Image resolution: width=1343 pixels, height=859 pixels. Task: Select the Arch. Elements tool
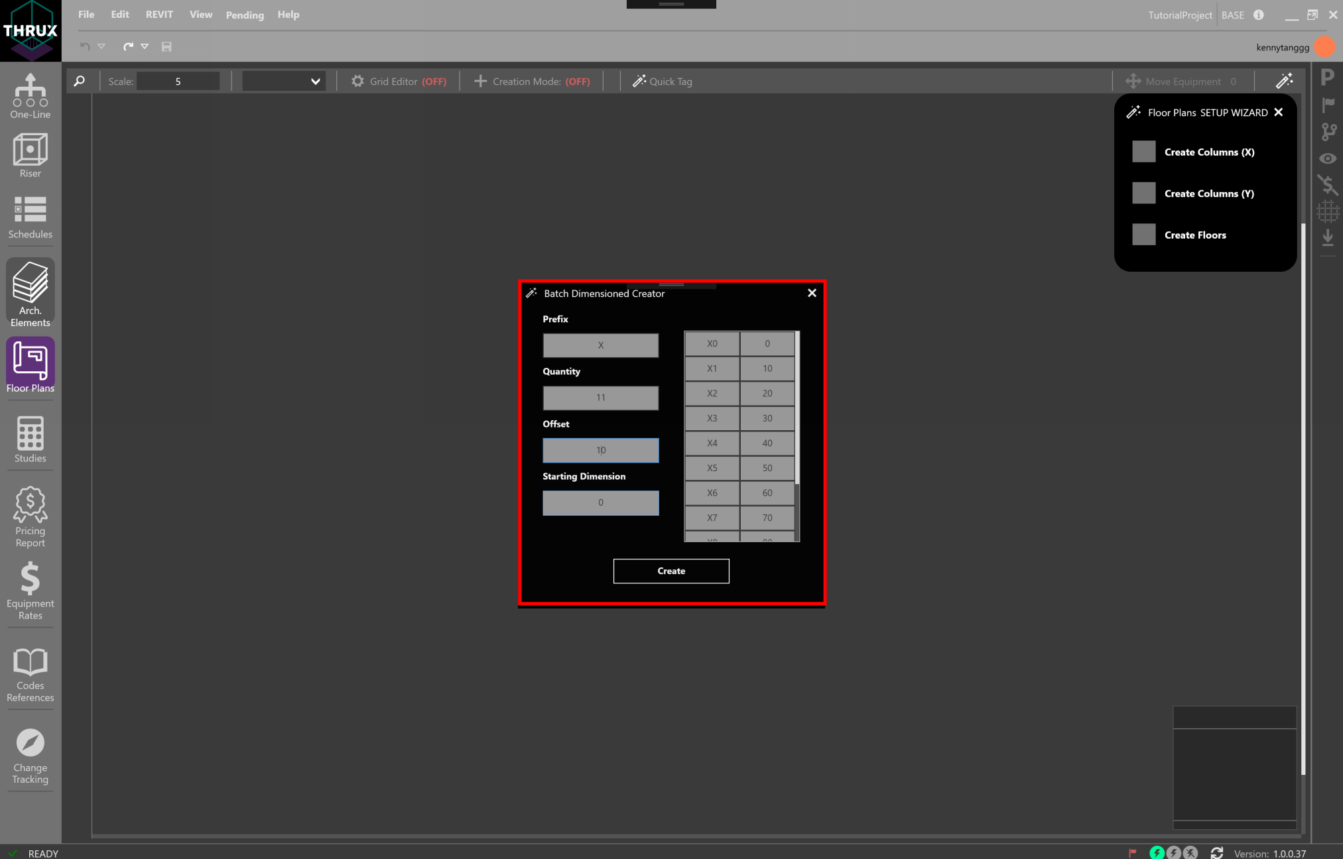(x=30, y=292)
